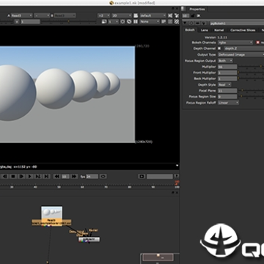264x264 pixels.
Task: Click frame 50 on the timeline ruler
Action: pos(59,187)
